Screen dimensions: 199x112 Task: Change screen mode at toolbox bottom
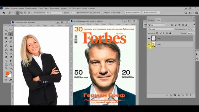(x=11, y=80)
